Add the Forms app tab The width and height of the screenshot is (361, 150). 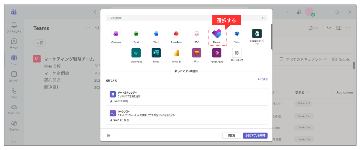156,55
